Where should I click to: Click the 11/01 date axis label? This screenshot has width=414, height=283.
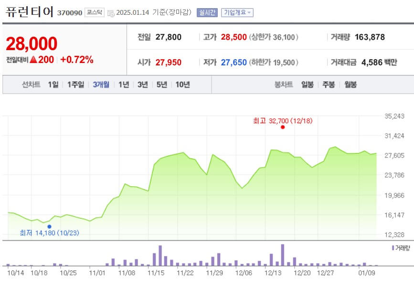pos(97,273)
